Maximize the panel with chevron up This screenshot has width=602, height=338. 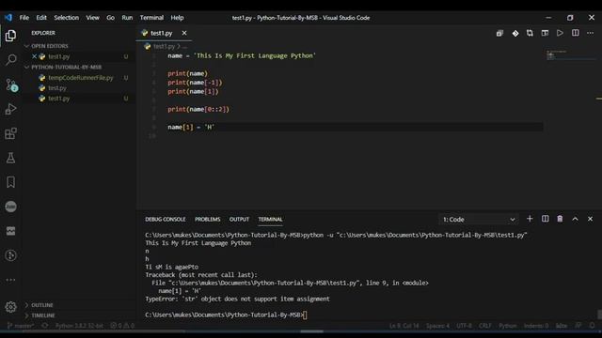[575, 219]
